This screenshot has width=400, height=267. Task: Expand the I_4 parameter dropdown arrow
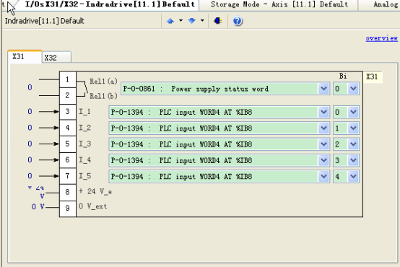[x=323, y=160]
